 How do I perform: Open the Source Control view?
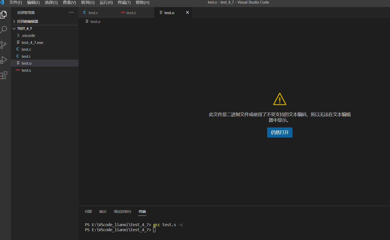point(3,45)
